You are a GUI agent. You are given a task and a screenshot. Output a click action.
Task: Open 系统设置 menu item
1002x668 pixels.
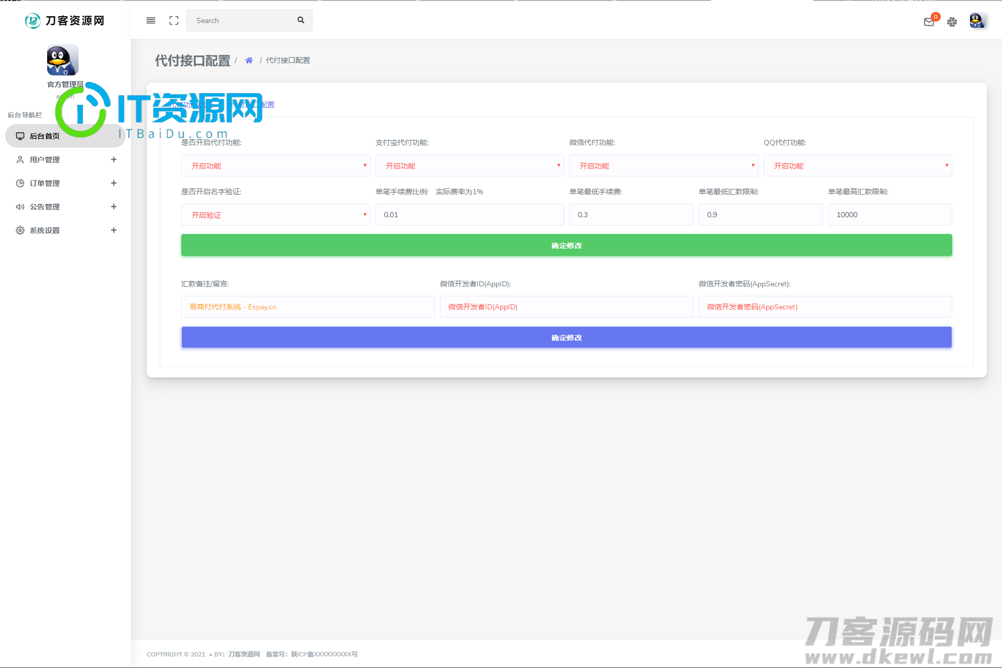65,230
